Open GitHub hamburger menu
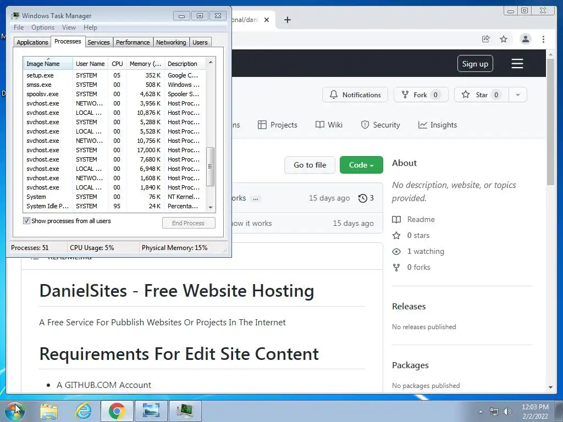The width and height of the screenshot is (563, 422). [517, 64]
